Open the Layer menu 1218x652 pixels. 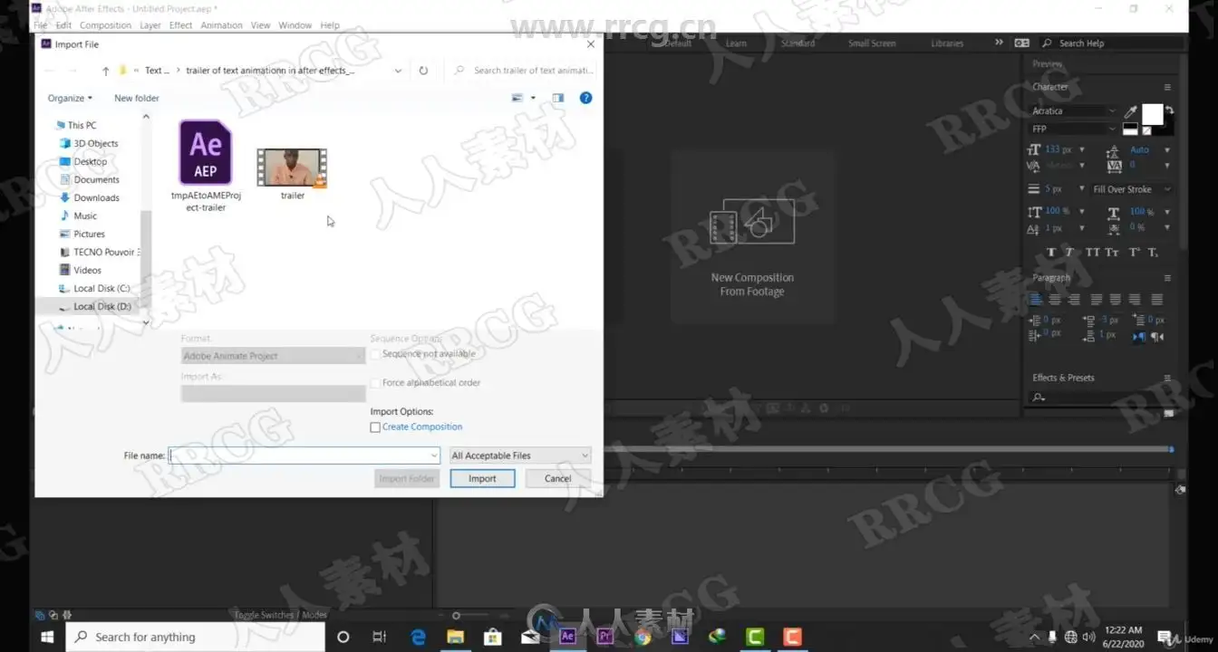[x=150, y=25]
